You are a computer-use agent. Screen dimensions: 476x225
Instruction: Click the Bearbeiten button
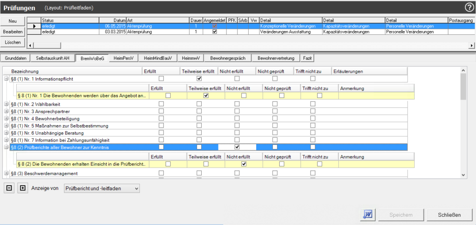[x=13, y=32]
